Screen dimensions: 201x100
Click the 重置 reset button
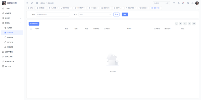point(116,15)
